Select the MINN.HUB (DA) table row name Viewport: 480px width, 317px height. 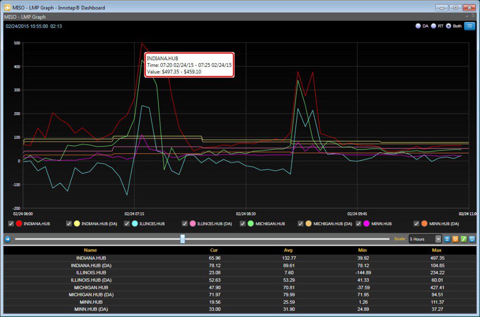click(x=91, y=310)
